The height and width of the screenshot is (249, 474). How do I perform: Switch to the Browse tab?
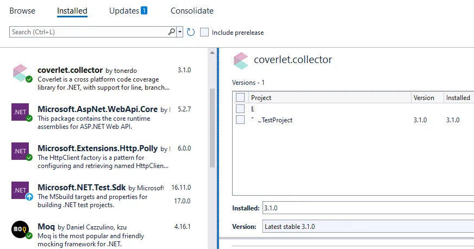coord(22,11)
